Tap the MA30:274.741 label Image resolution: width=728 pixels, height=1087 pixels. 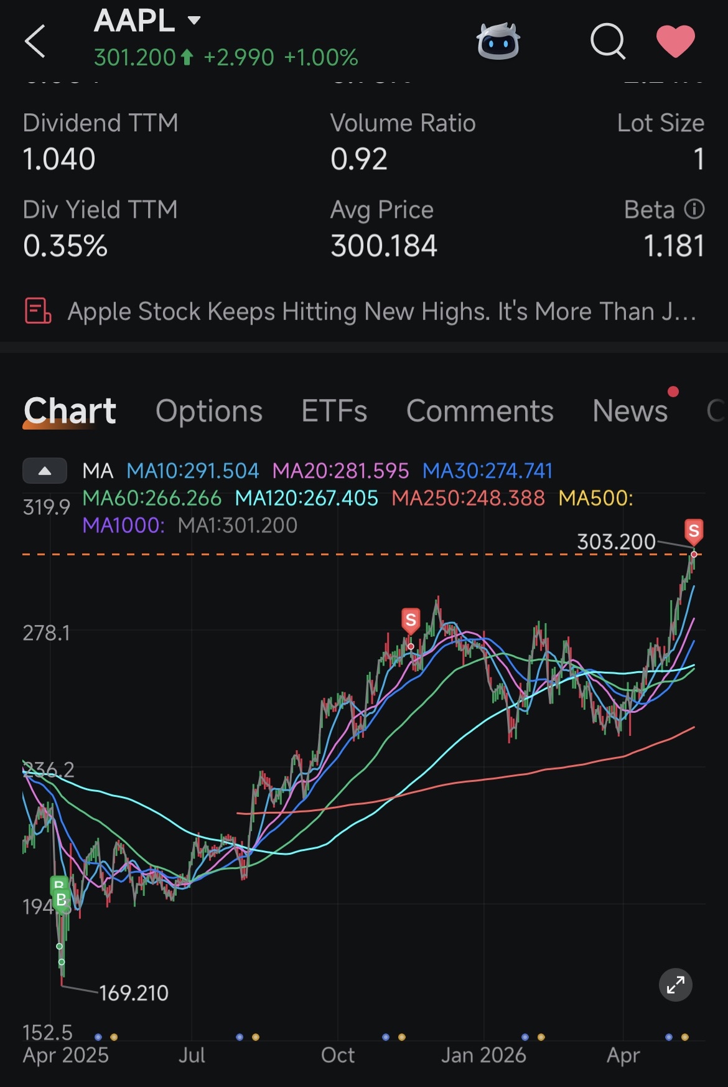[487, 471]
